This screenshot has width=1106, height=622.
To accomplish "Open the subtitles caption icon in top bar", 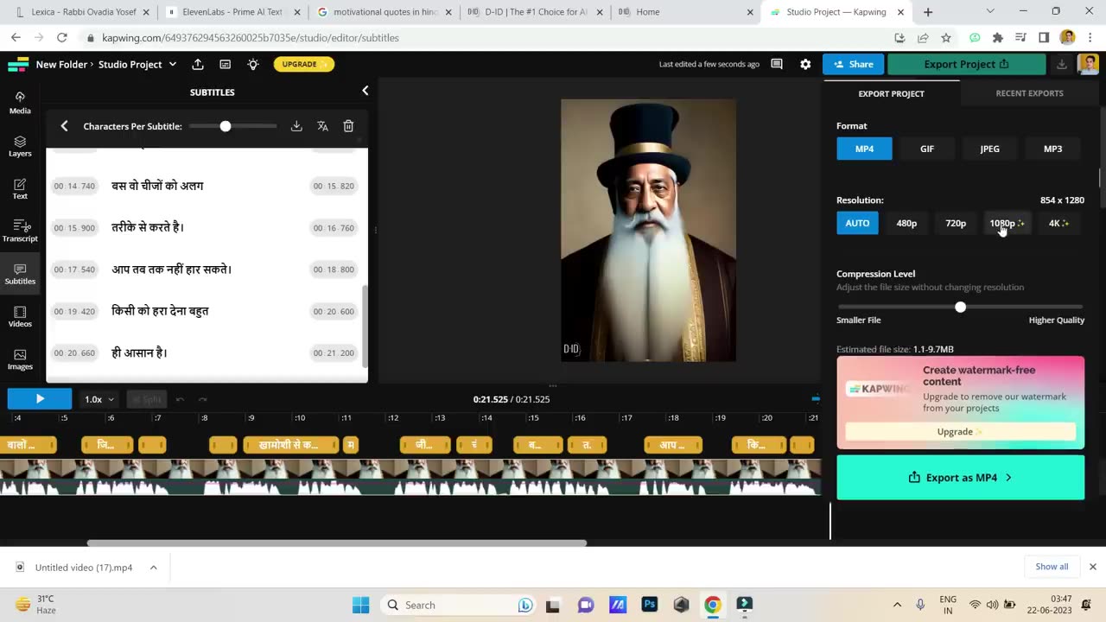I will click(226, 64).
